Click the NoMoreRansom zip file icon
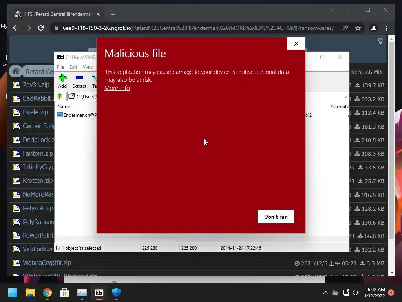 [16, 194]
